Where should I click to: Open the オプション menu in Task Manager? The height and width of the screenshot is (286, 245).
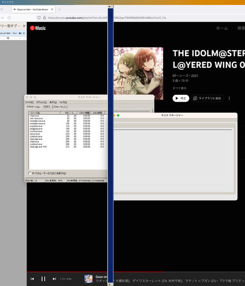[x=42, y=102]
